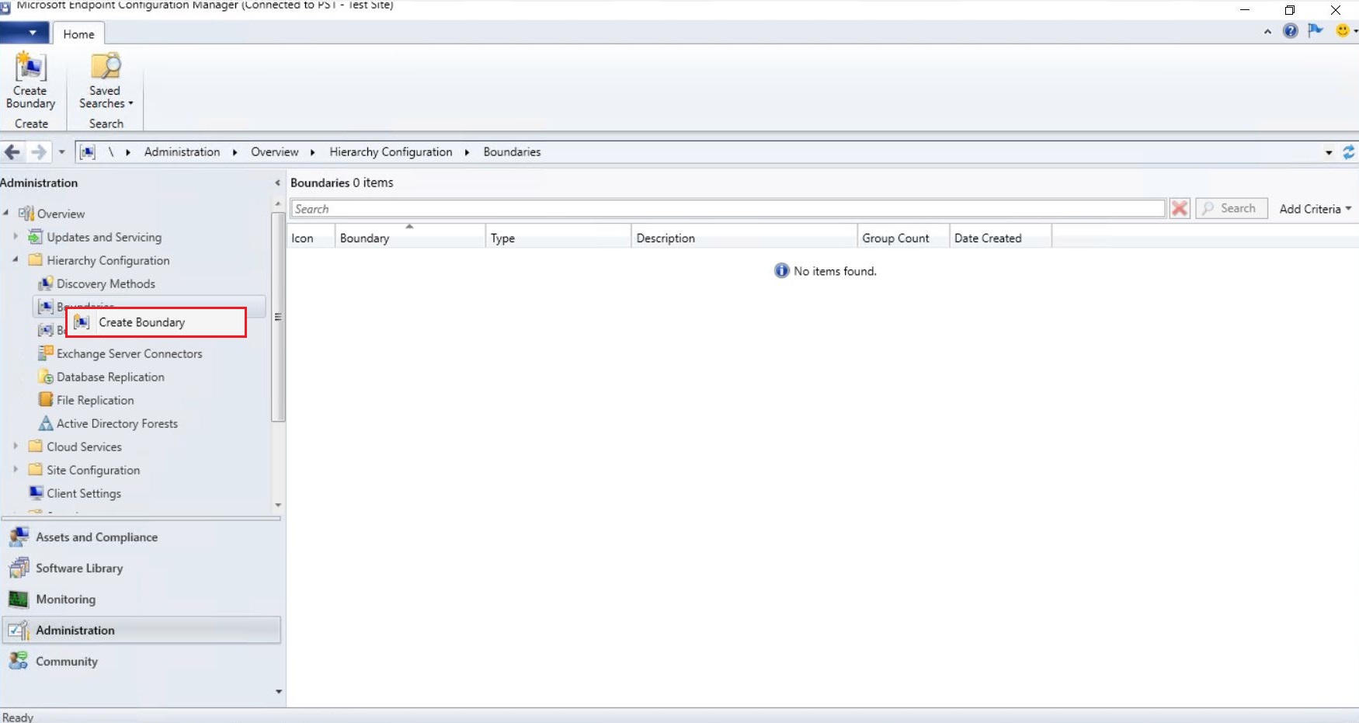
Task: Select the Home ribbon tab
Action: pyautogui.click(x=78, y=34)
